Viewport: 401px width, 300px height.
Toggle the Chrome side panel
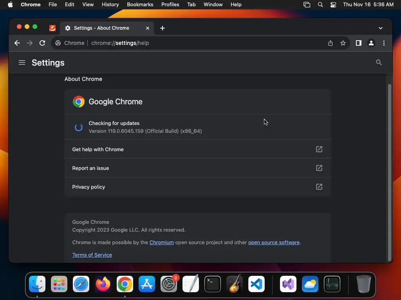tap(359, 43)
